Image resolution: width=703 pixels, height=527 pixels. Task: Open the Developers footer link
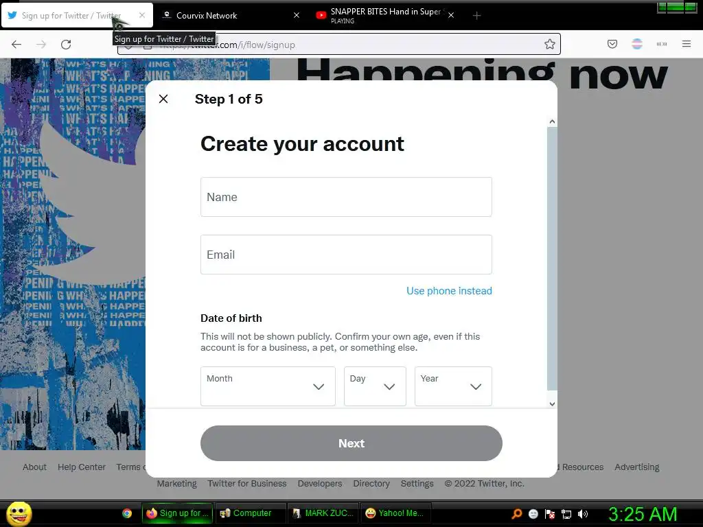point(320,484)
